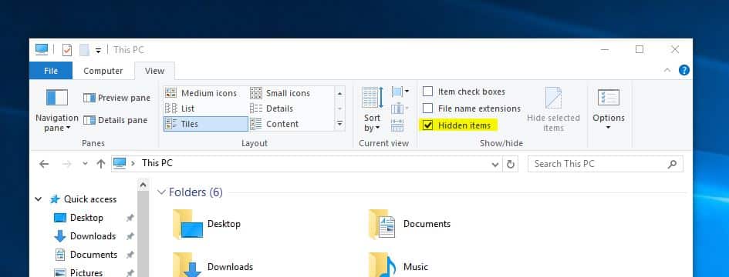Click the Add columns icon
The image size is (729, 277).
tap(400, 109)
